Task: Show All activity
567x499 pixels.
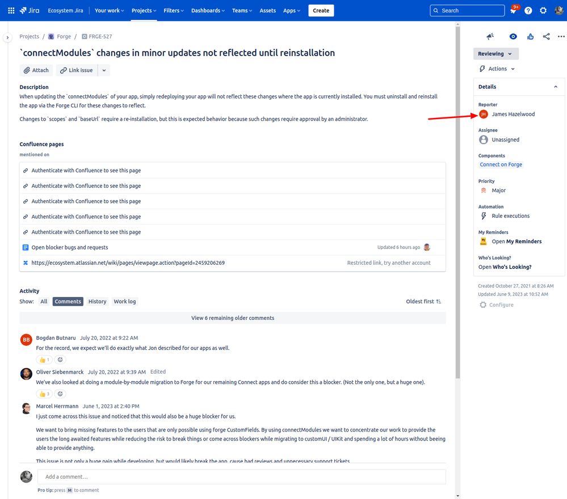Action: (44, 301)
